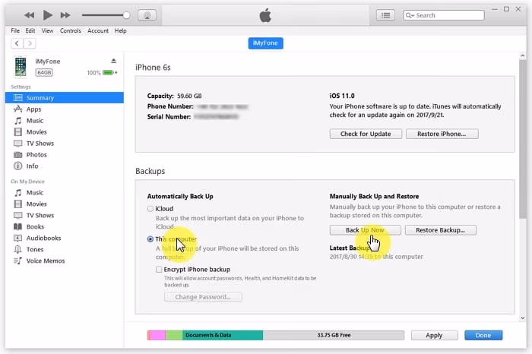Click Check for Update button
The height and width of the screenshot is (354, 532).
[366, 134]
